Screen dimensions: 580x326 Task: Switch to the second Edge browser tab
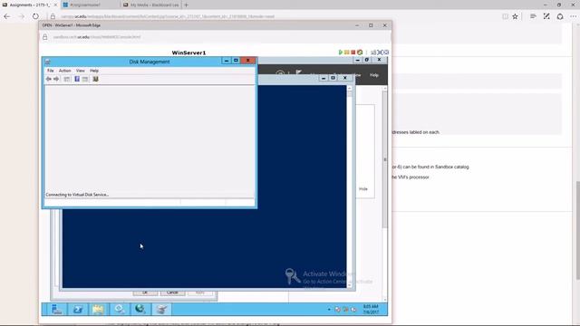[x=91, y=5]
